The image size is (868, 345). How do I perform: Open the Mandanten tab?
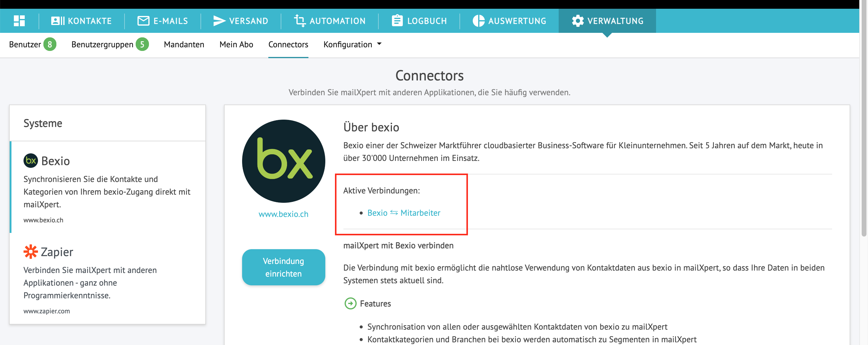pos(184,45)
